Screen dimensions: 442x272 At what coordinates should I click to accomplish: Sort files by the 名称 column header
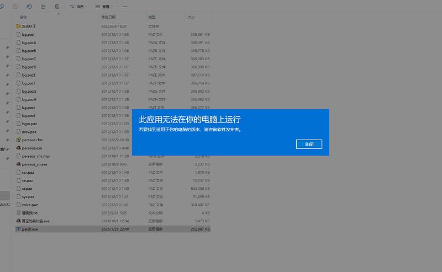(23, 17)
